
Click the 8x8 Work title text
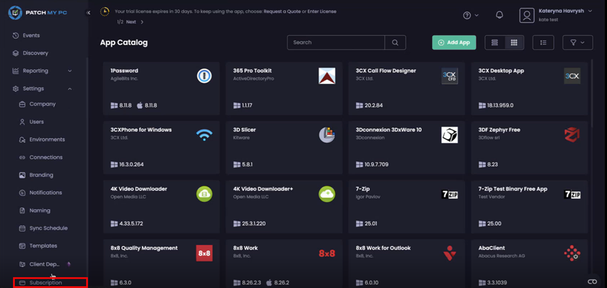point(245,248)
